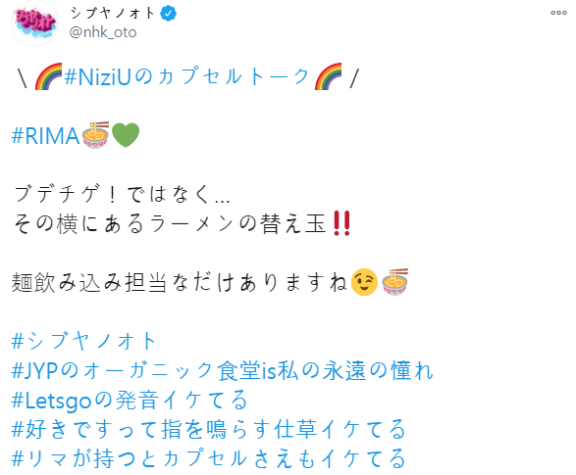This screenshot has width=576, height=475.
Task: Open the @nhk_oto handle link
Action: [103, 32]
